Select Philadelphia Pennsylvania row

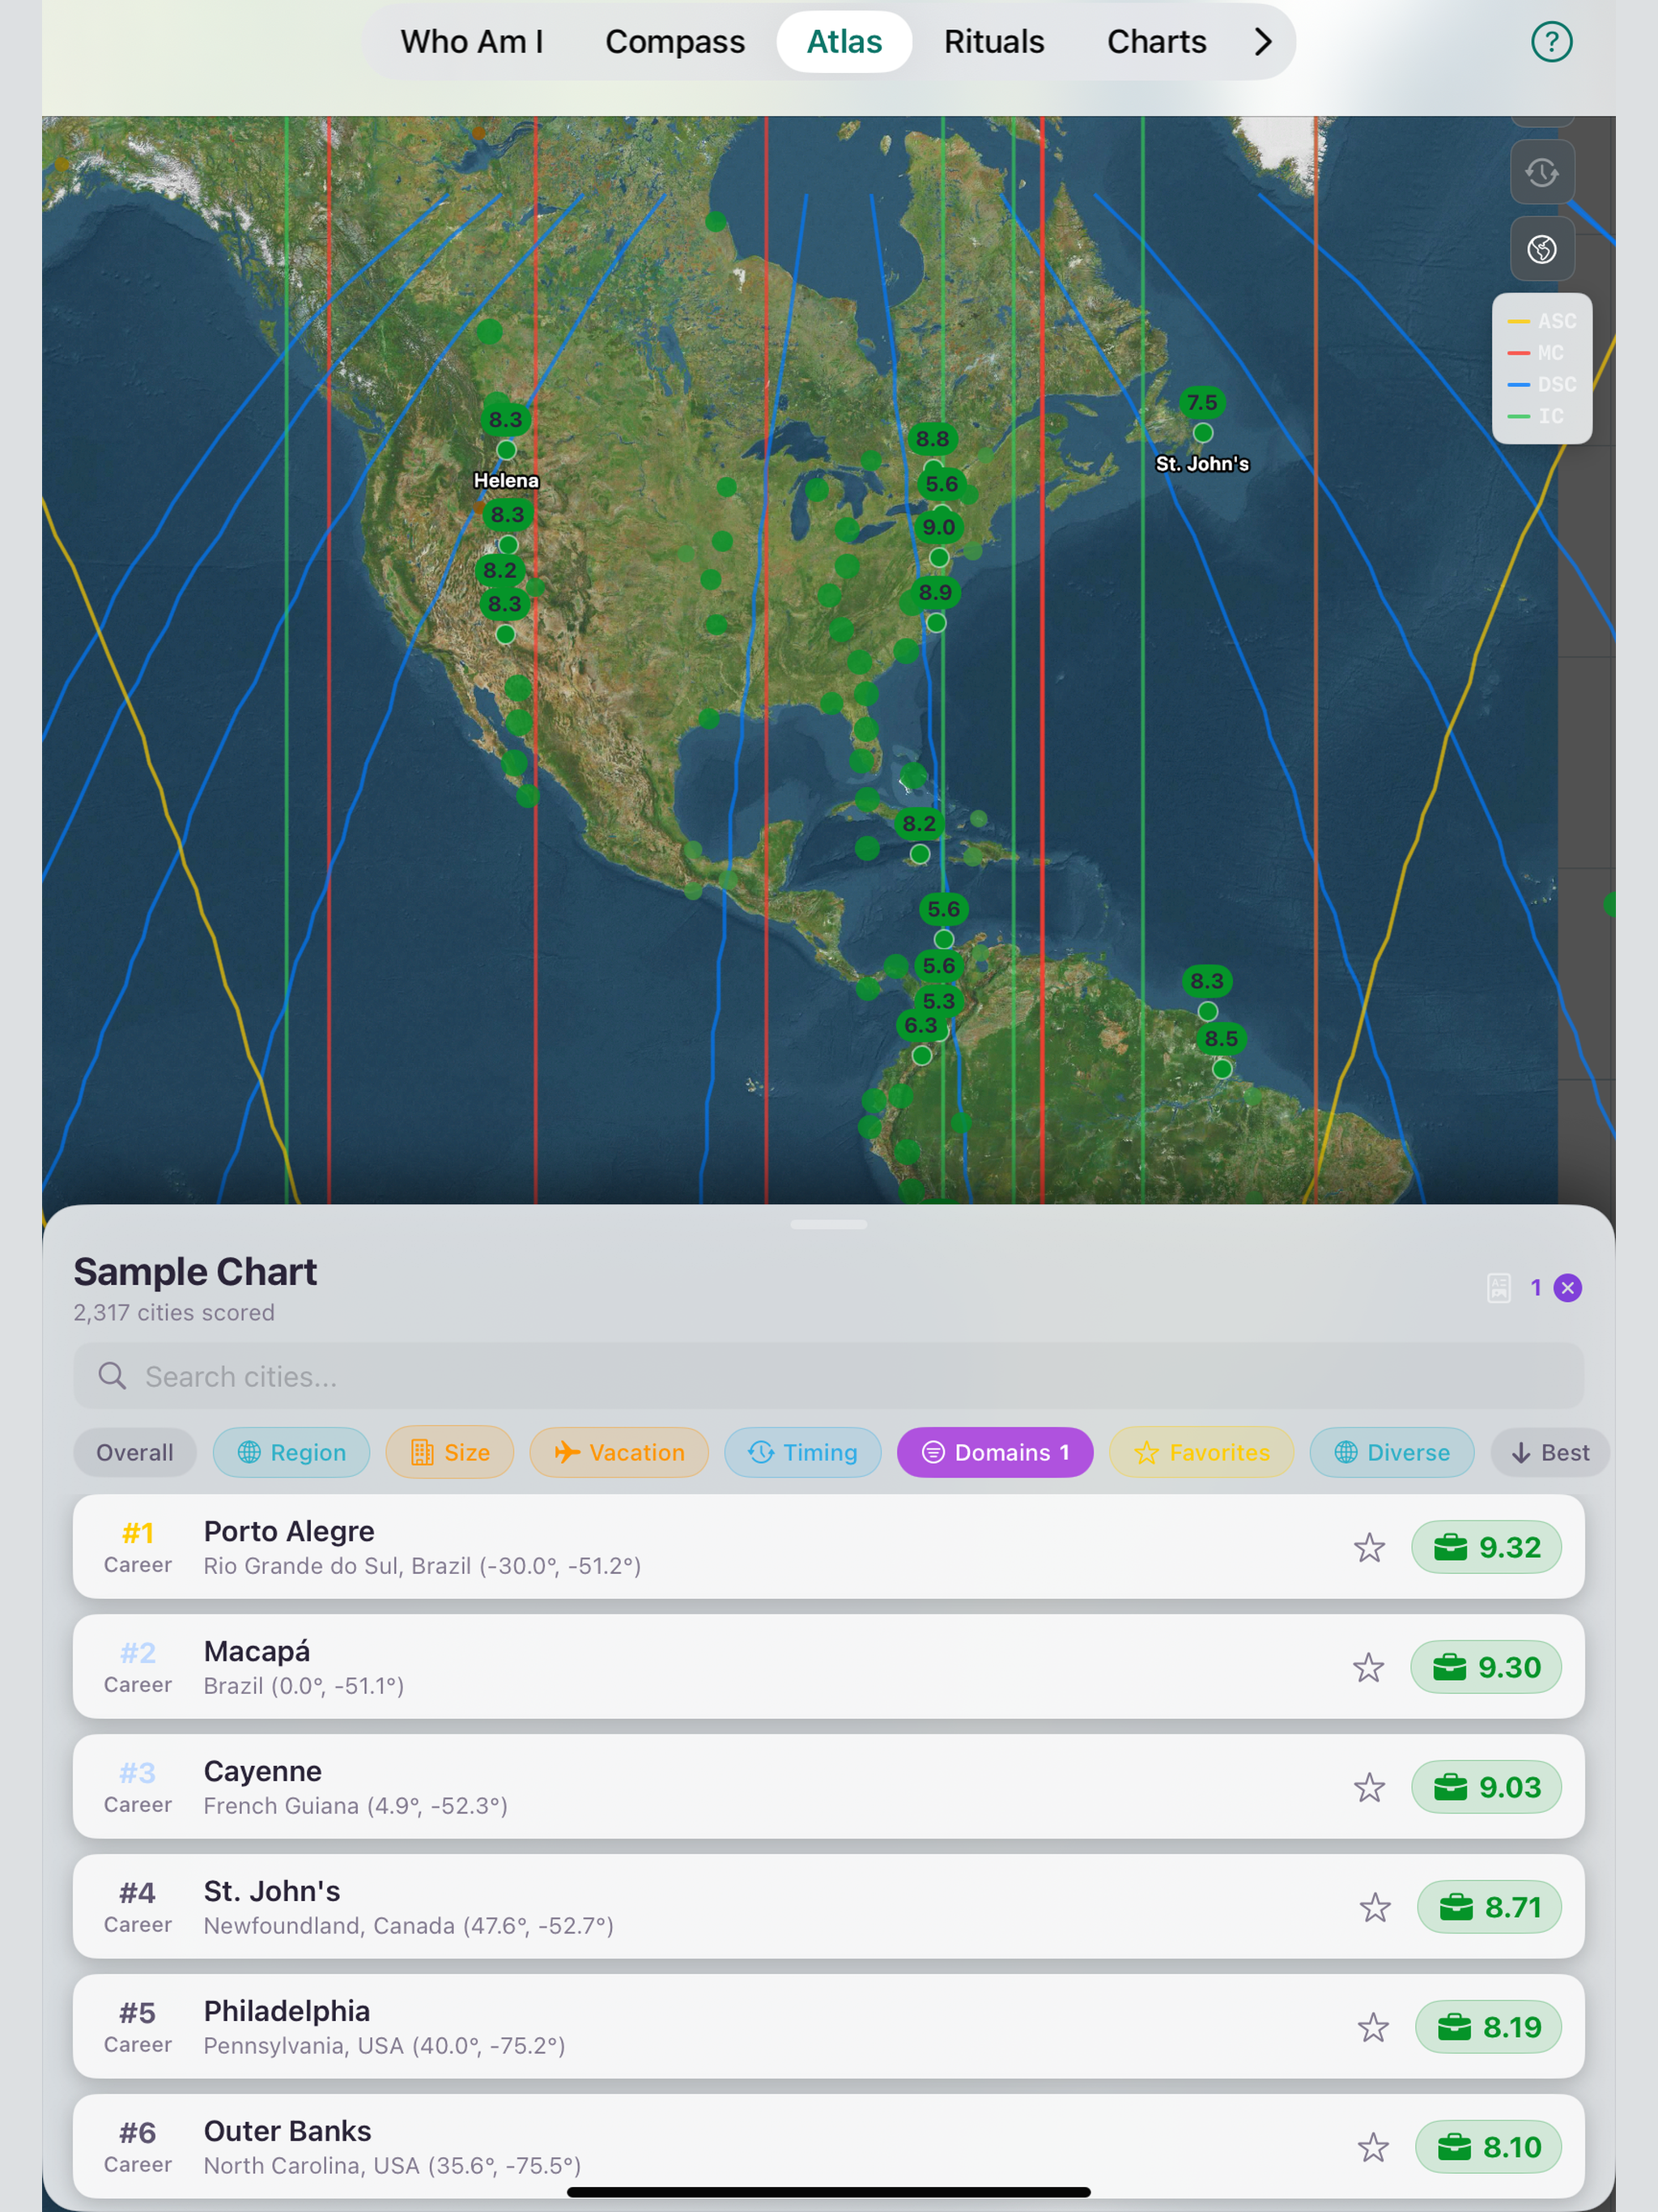pyautogui.click(x=828, y=2026)
